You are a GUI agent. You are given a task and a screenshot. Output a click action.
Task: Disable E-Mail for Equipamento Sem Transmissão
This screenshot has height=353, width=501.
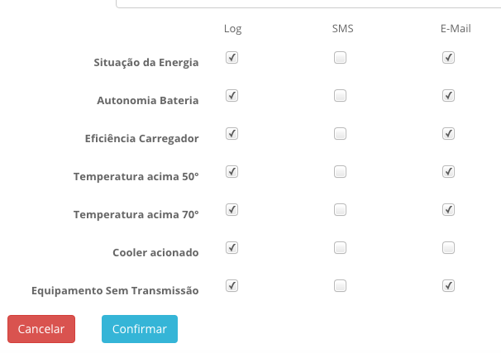click(448, 285)
